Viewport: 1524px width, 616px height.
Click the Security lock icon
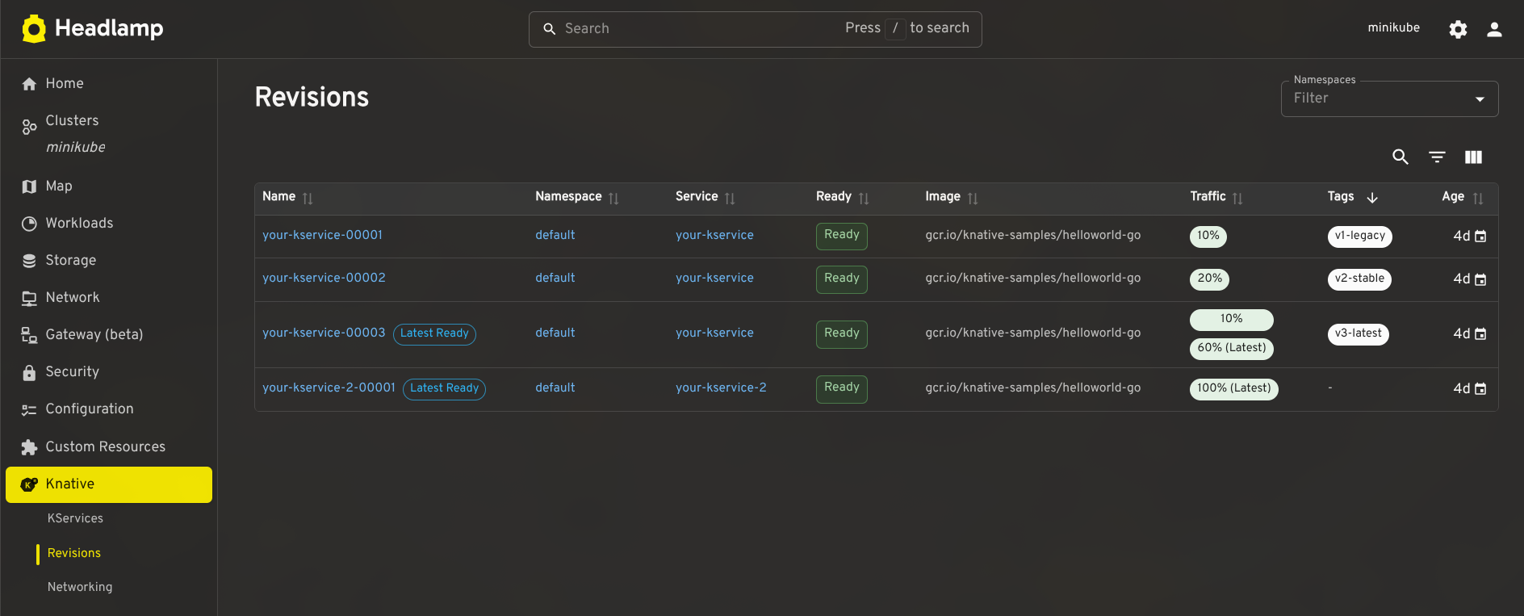pos(29,372)
